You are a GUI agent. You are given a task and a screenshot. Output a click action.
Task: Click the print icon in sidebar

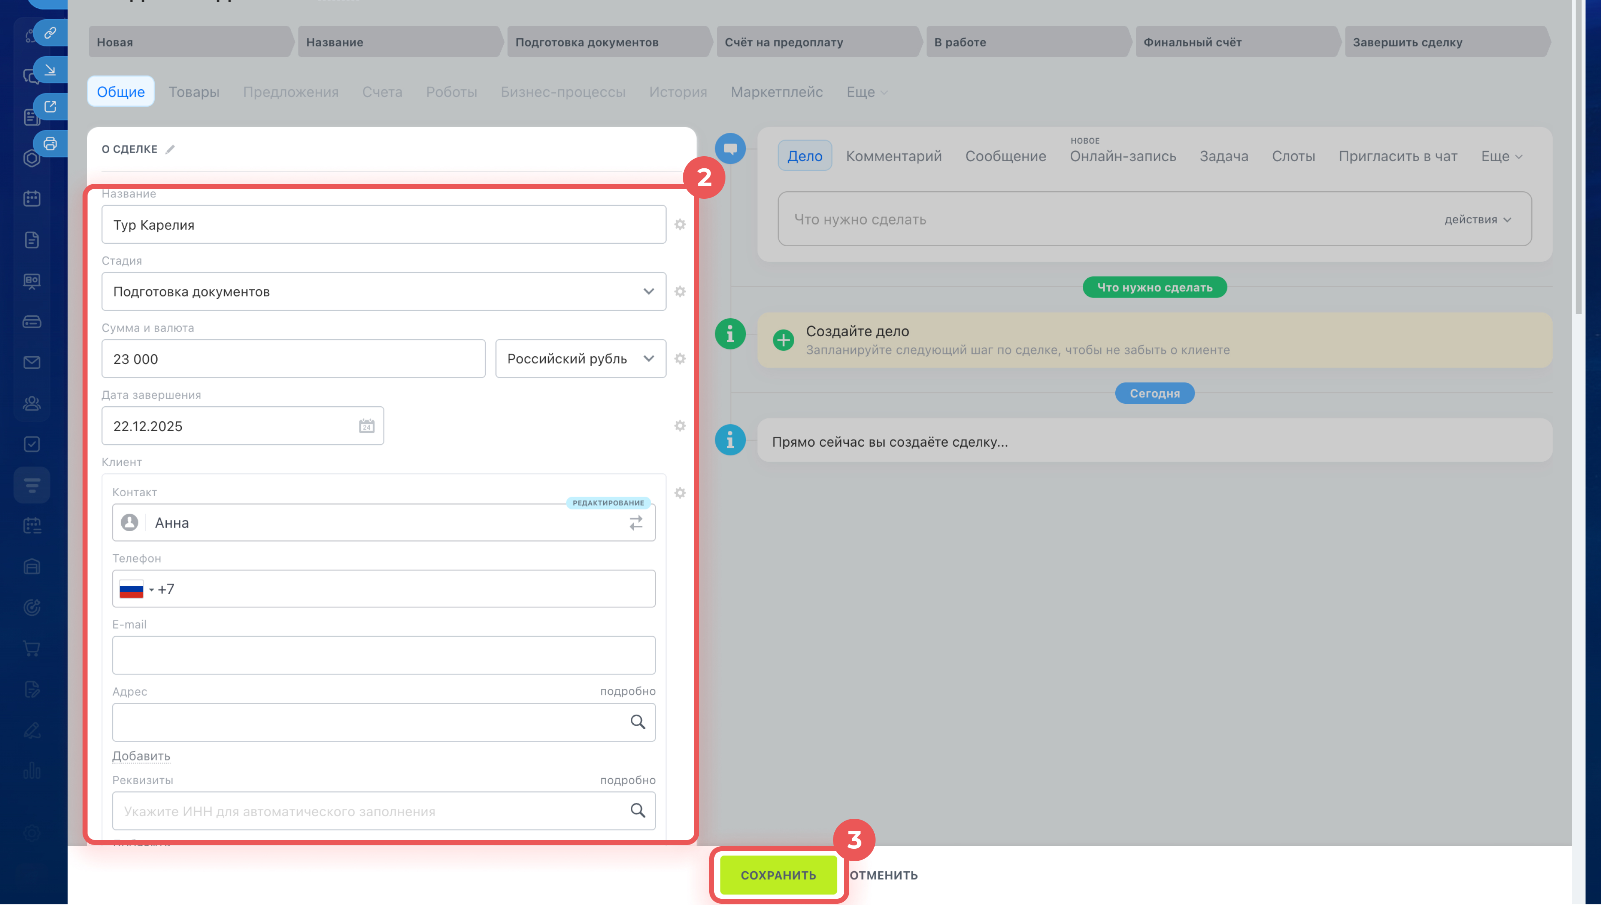point(50,144)
